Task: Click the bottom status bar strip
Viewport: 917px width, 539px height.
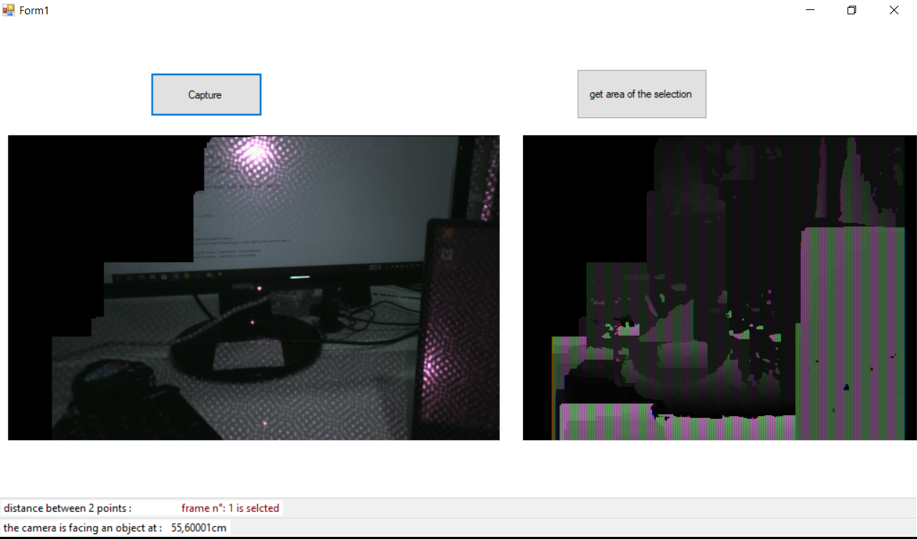Action: pos(458,528)
